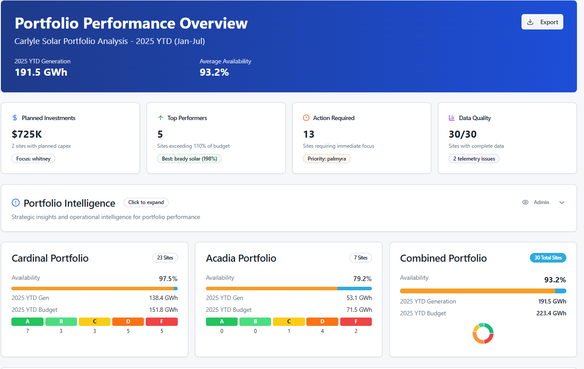The image size is (584, 369).
Task: Open the '2 telemetry issues' badge
Action: pos(474,159)
